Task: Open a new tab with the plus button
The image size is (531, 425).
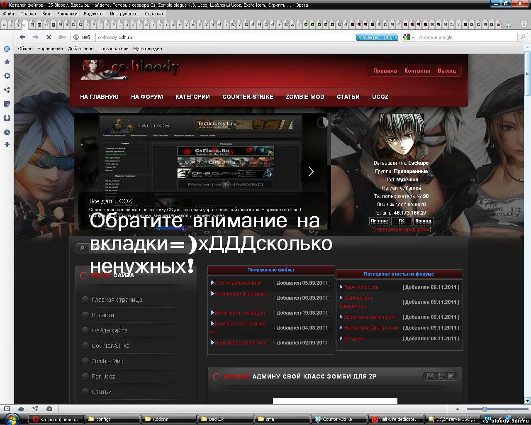Action: (508, 25)
